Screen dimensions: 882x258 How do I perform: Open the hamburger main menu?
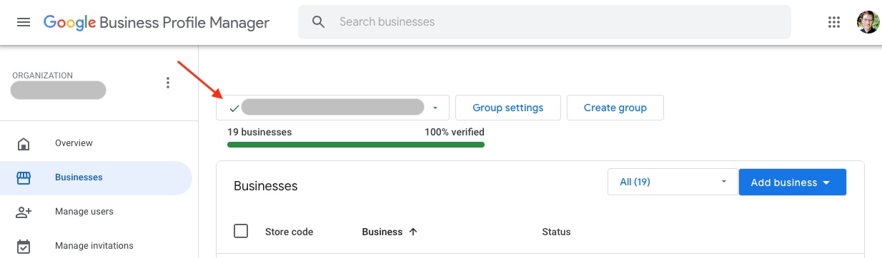point(24,22)
